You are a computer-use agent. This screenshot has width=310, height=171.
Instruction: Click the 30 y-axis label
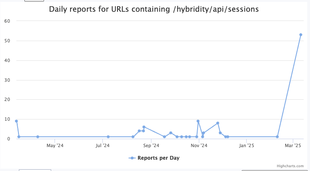tap(7, 80)
